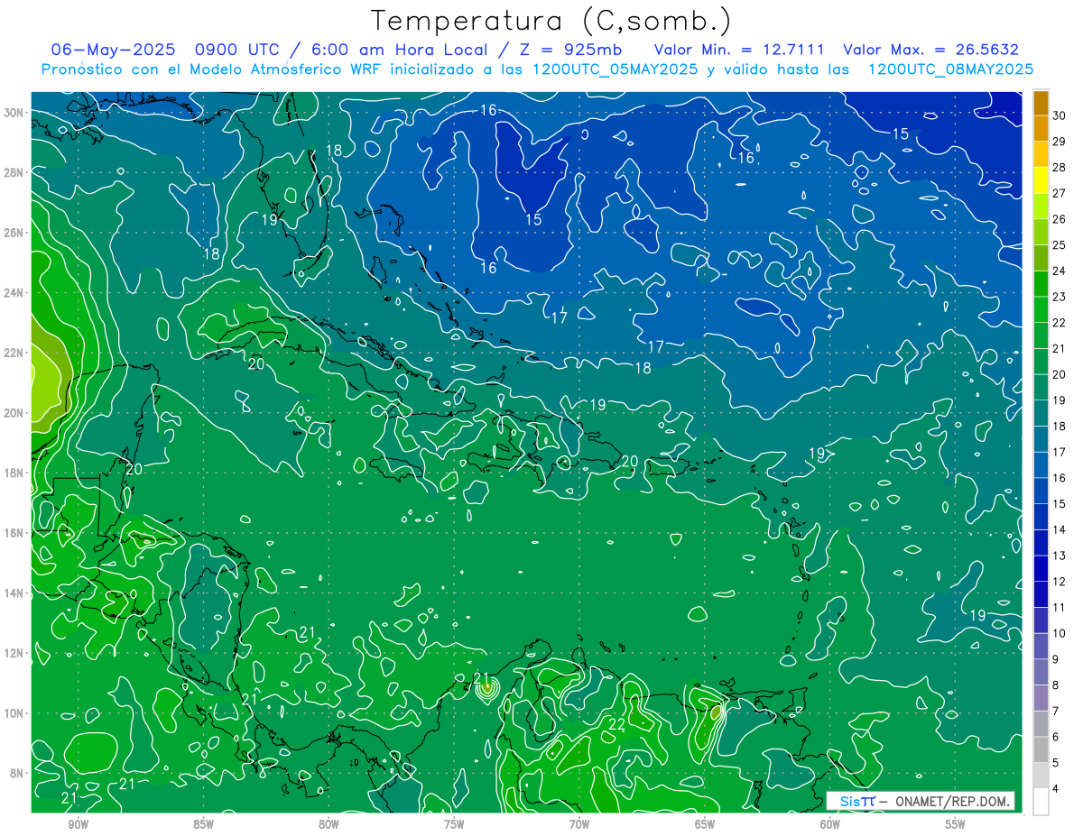Click the '18N' latitude axis label
This screenshot has height=836, width=1083.
coord(14,473)
